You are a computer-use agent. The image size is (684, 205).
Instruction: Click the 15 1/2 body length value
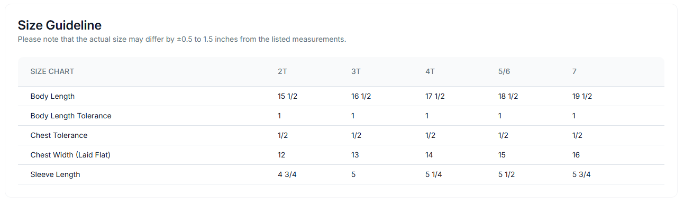(288, 96)
